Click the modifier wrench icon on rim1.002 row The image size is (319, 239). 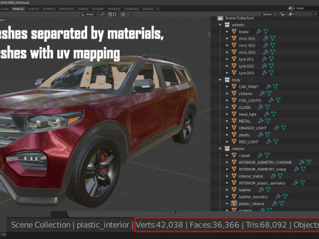tap(266, 45)
